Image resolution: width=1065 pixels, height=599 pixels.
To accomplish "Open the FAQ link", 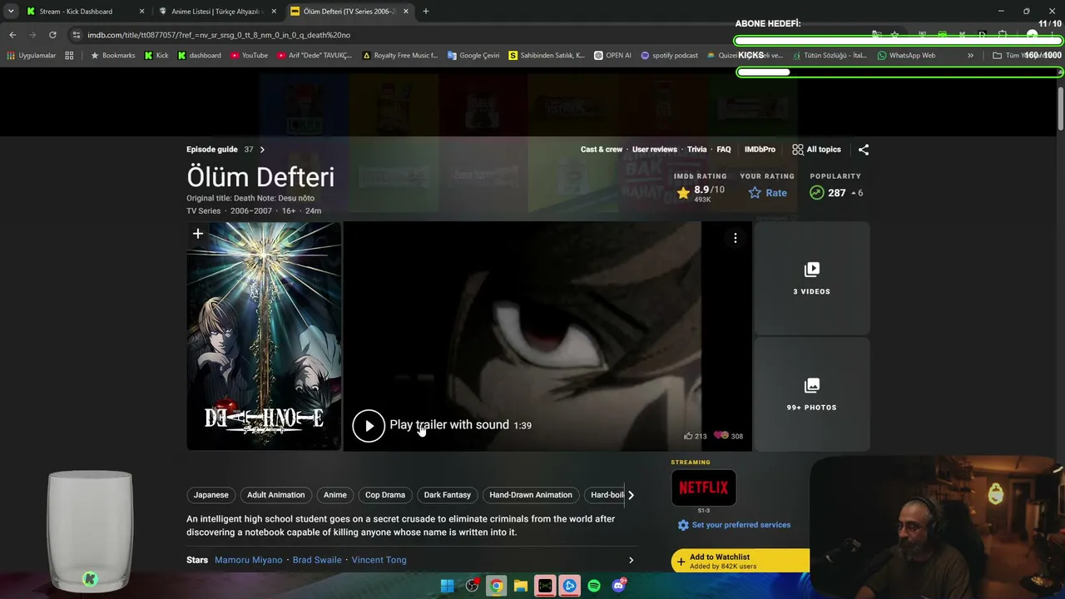I will click(x=724, y=150).
